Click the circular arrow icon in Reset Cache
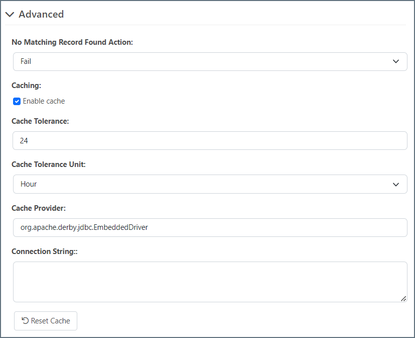The height and width of the screenshot is (338, 415). point(25,321)
